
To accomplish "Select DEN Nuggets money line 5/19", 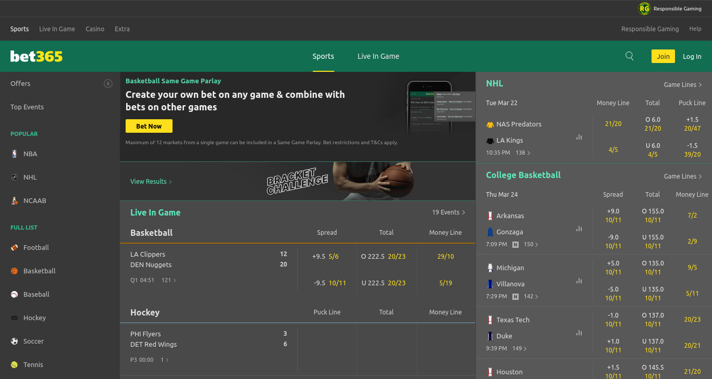I will 446,283.
